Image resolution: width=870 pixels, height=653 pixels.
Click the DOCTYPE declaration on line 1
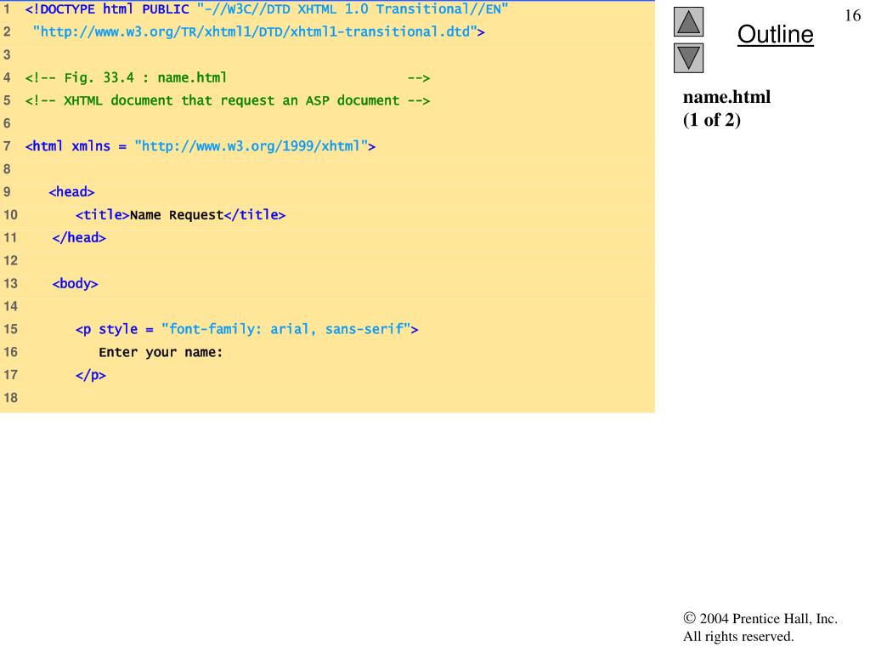pyautogui.click(x=266, y=9)
